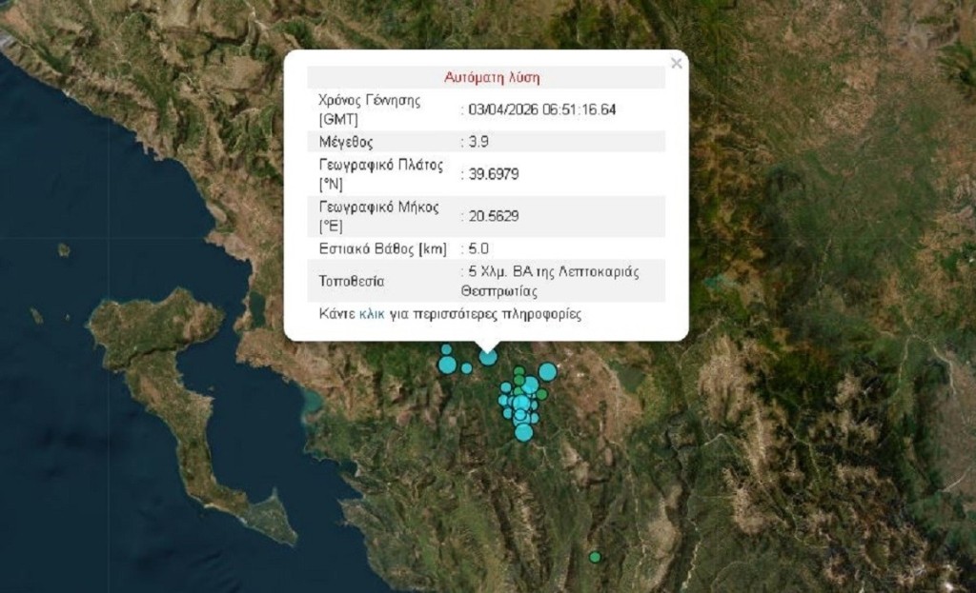
Task: Select the small cyan marker above westernmost circle
Action: coord(446,349)
